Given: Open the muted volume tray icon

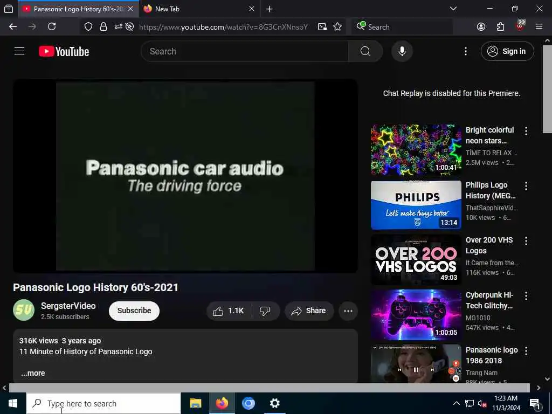Looking at the screenshot, I should pos(482,404).
